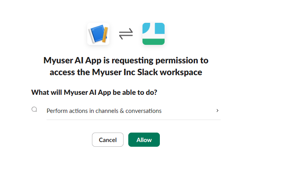Screen dimensions: 283x179
Task: Select the green Allow button
Action: [x=144, y=140]
